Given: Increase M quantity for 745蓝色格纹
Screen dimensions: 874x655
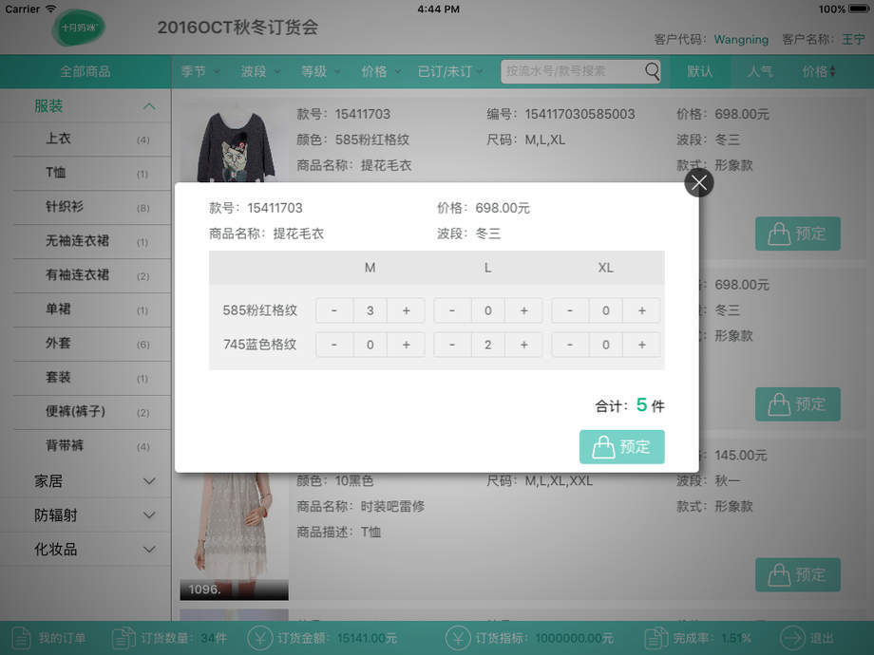Looking at the screenshot, I should pyautogui.click(x=406, y=345).
